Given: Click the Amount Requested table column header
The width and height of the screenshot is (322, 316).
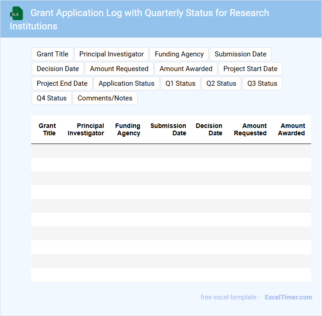Looking at the screenshot, I should (x=250, y=129).
